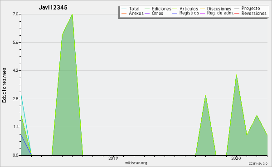
Task: Click the 2019 x-axis label
Action: point(113,158)
